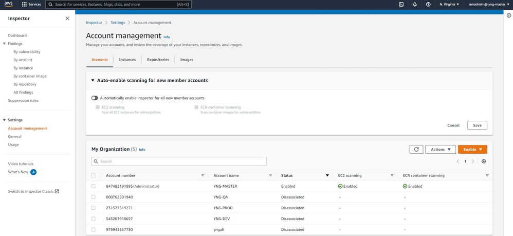Switch to the Images tab
513x236 pixels.
[187, 60]
